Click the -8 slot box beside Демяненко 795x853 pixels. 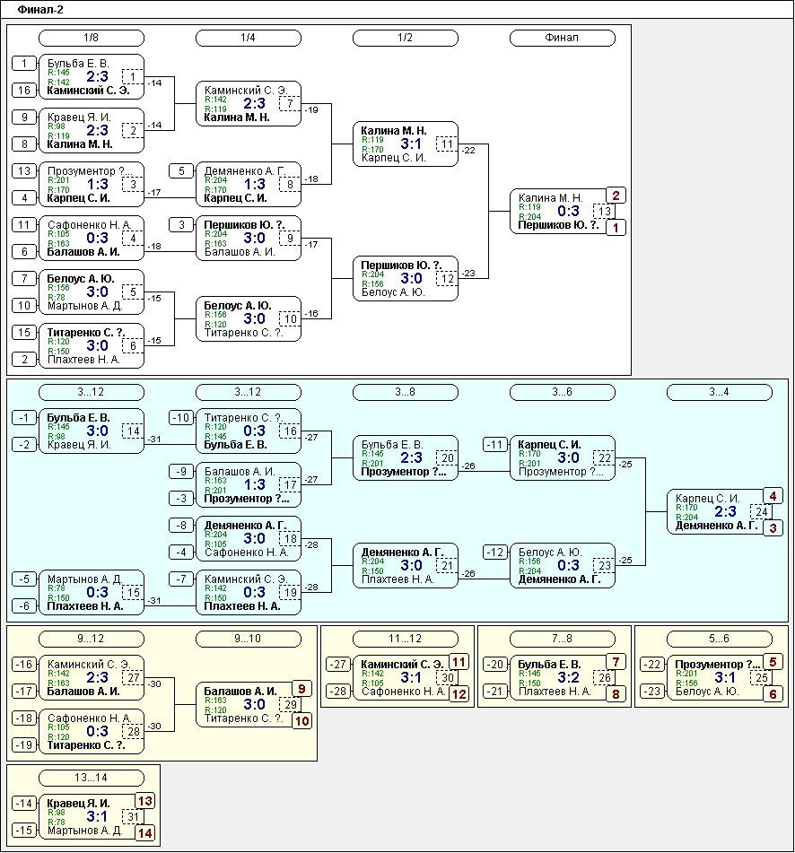tap(181, 526)
